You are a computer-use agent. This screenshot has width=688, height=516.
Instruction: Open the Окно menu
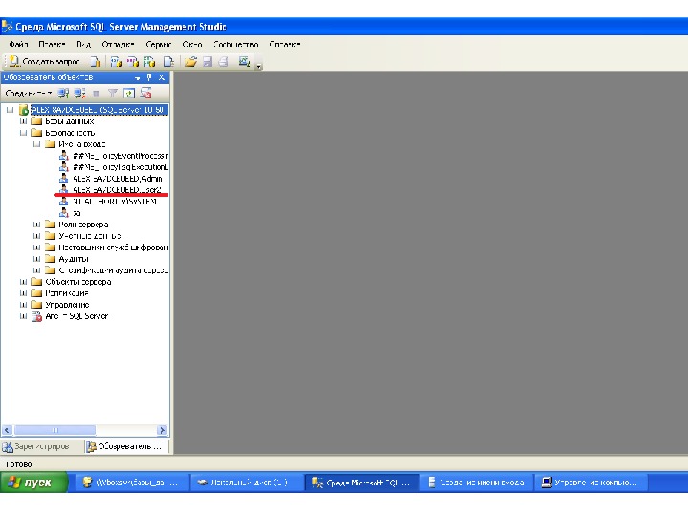[x=192, y=44]
